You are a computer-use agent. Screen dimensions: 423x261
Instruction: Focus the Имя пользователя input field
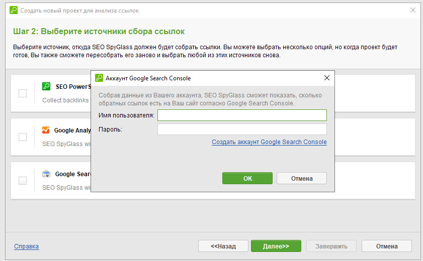(x=242, y=115)
